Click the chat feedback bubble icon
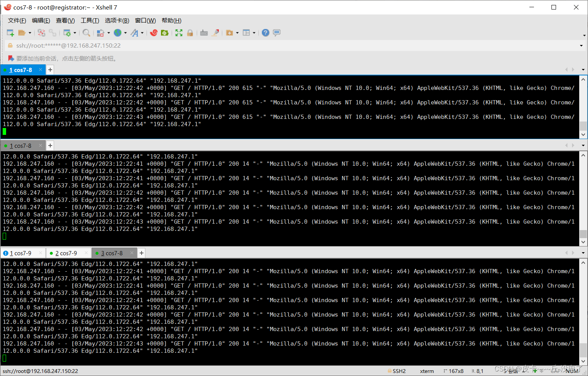The image size is (588, 376). [x=277, y=33]
